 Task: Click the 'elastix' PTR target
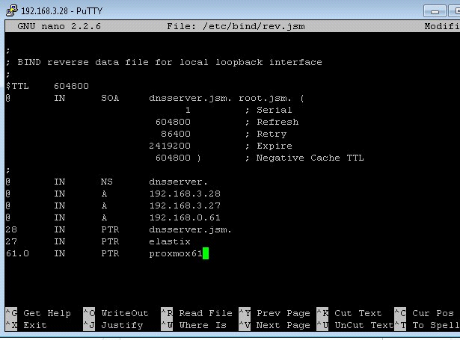coord(170,241)
